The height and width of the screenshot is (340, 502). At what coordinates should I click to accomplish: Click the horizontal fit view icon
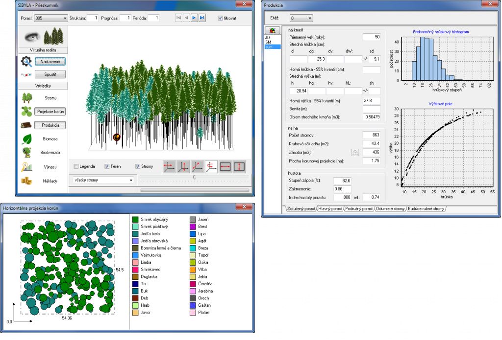click(x=226, y=167)
